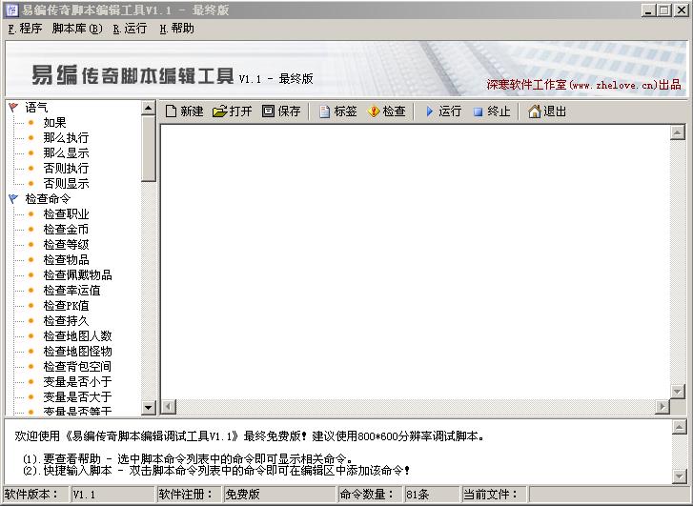Click the 检查 (Check) toolbar icon
Viewport: 693px width, 506px height.
coord(374,111)
